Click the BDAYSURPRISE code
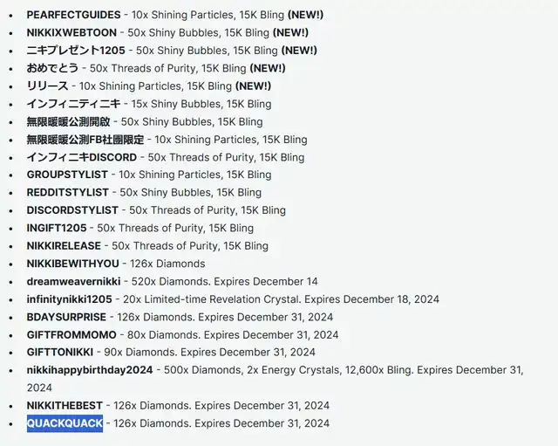The image size is (558, 446). [x=66, y=317]
